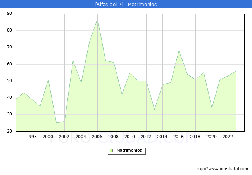The image size is (252, 175).
Task: Click the 2020 dip on the line
Action: (x=212, y=108)
